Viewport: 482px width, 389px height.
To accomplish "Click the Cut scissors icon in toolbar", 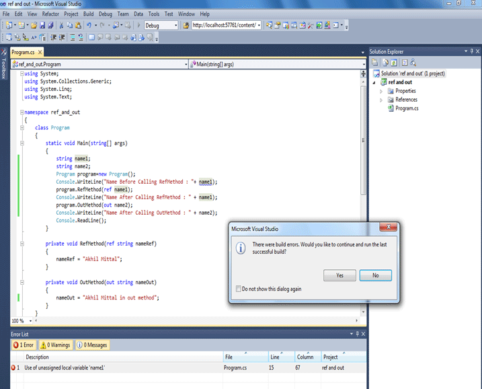I will click(x=62, y=26).
